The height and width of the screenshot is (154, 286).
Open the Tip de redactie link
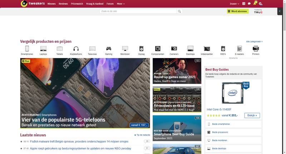(142, 135)
